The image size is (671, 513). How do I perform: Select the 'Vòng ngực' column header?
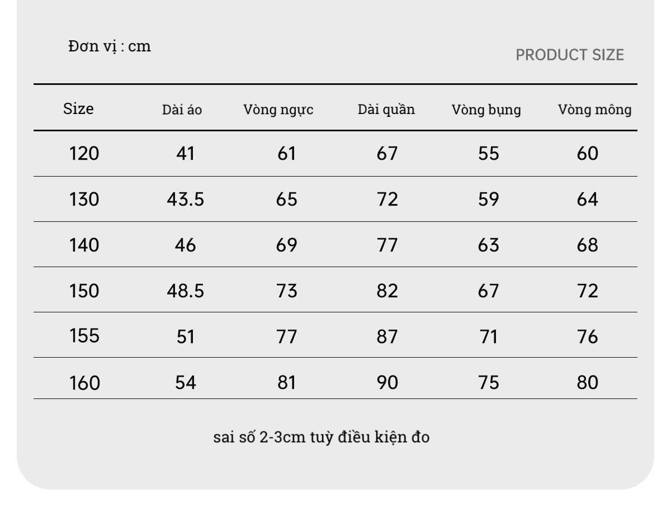pos(278,110)
